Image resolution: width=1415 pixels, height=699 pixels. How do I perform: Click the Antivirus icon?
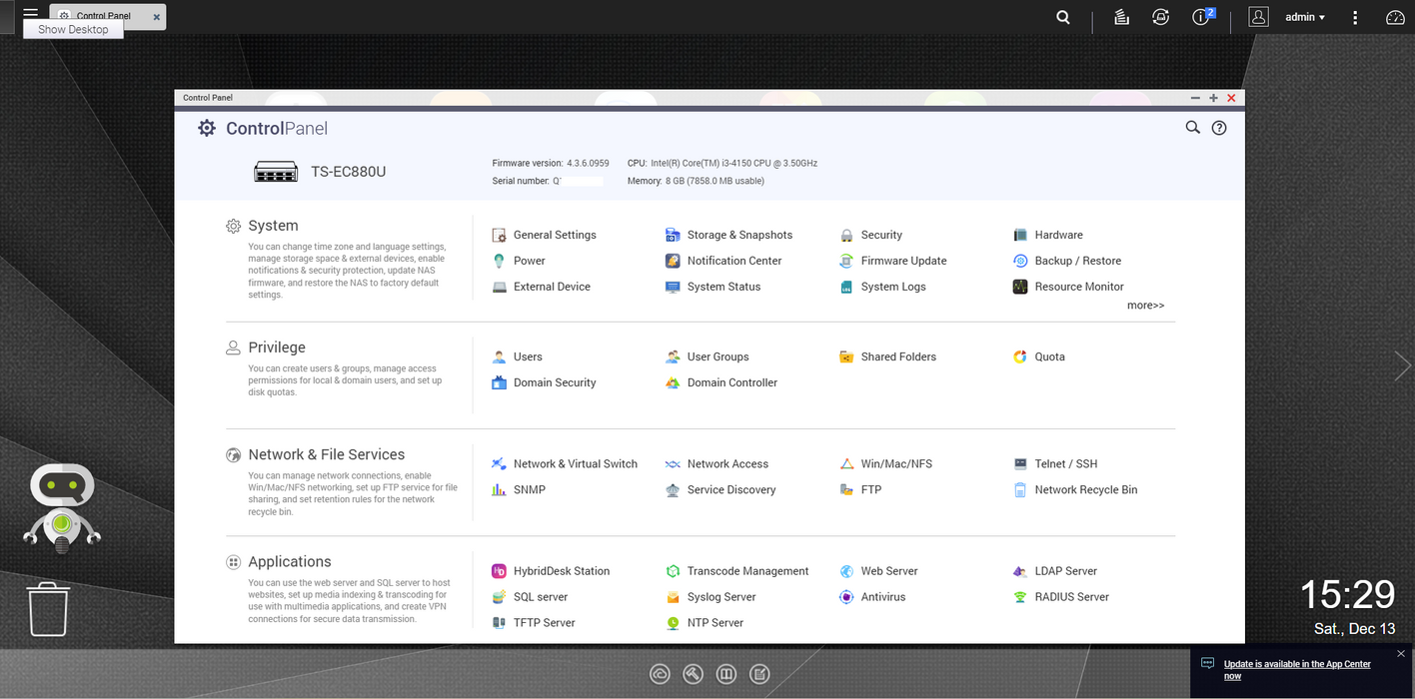(846, 597)
